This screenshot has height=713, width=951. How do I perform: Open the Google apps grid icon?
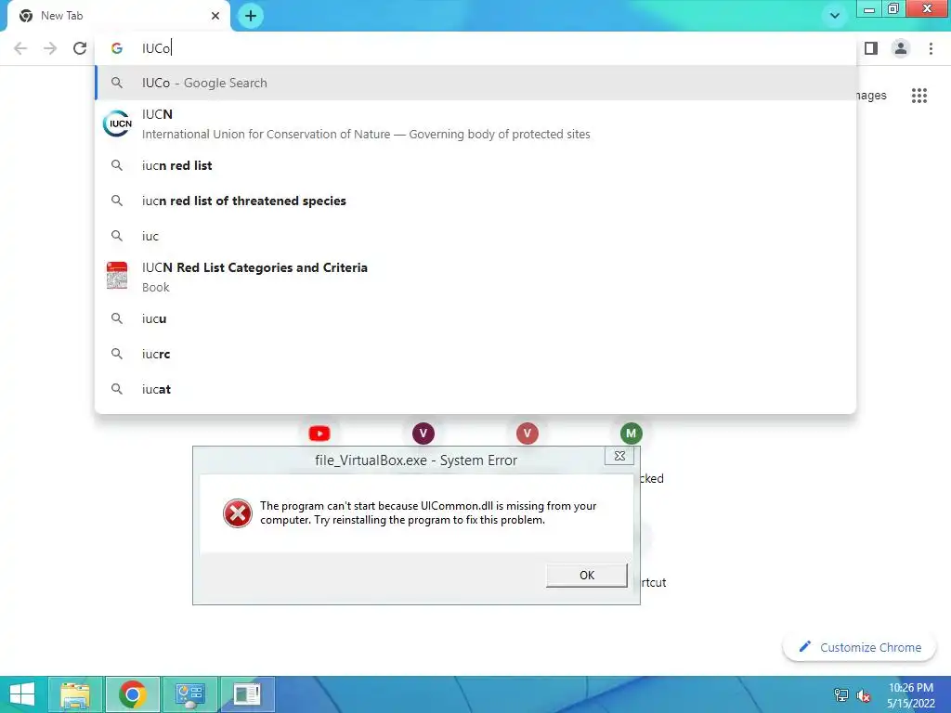pos(919,96)
